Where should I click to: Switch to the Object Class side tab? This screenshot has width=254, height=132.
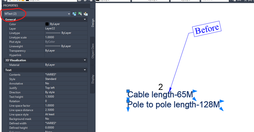[x=93, y=51]
